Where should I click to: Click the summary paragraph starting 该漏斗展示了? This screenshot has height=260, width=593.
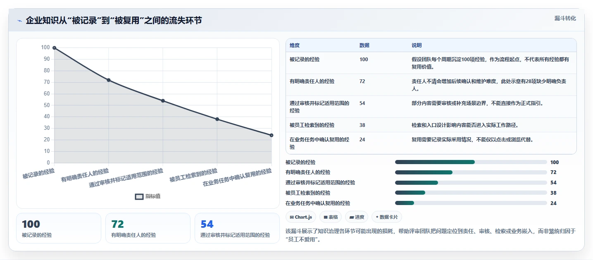coord(431,235)
